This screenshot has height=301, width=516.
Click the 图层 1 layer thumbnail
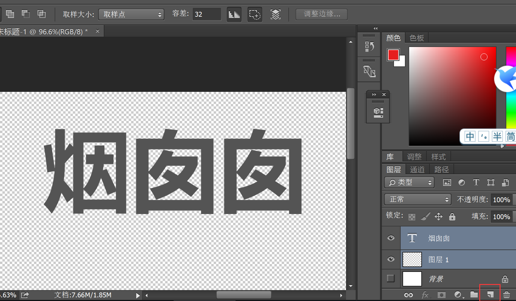pos(412,259)
